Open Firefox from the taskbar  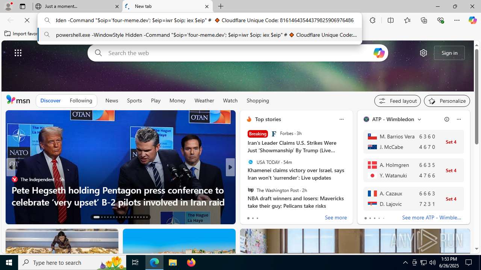point(191,262)
